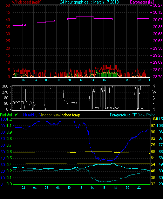
Task: Click the 12 hour marker on wind graph
Action: coord(81,80)
